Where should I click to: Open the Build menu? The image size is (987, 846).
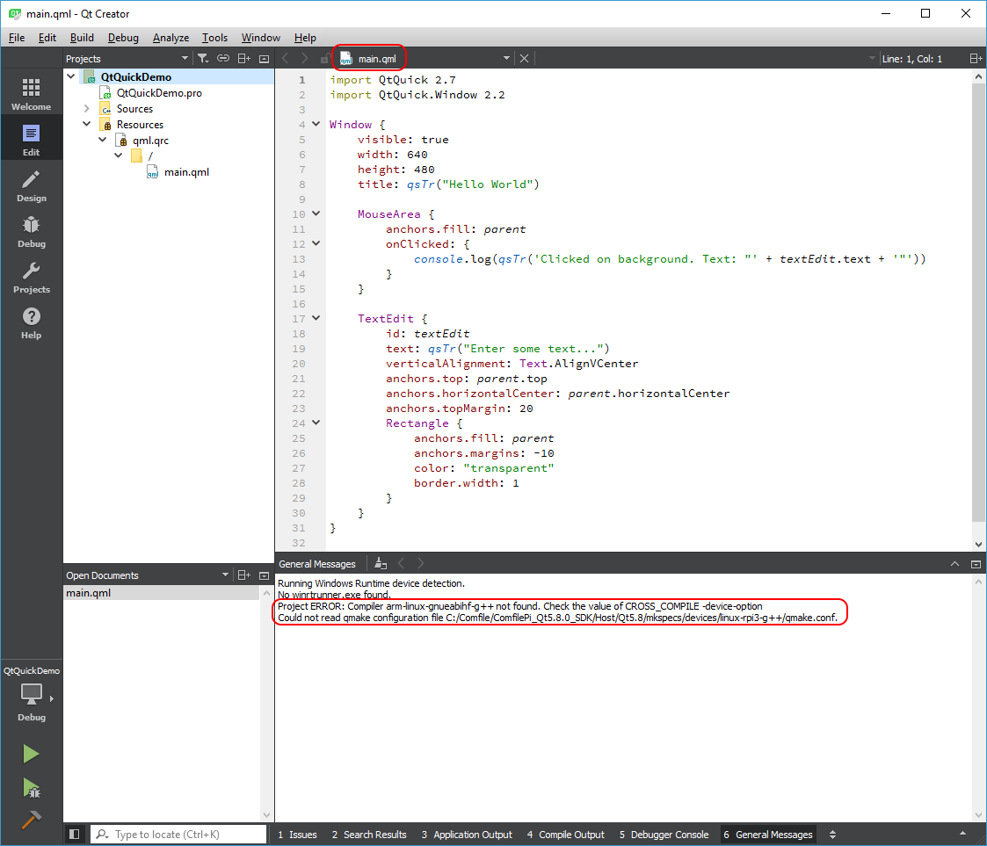coord(82,38)
